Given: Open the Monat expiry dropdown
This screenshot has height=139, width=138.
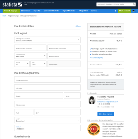Looking at the screenshot, I should coord(22,64).
